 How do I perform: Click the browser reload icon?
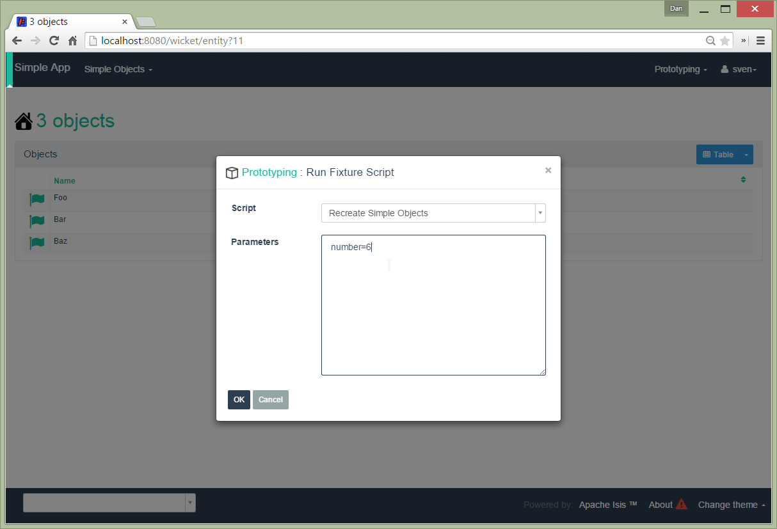54,41
